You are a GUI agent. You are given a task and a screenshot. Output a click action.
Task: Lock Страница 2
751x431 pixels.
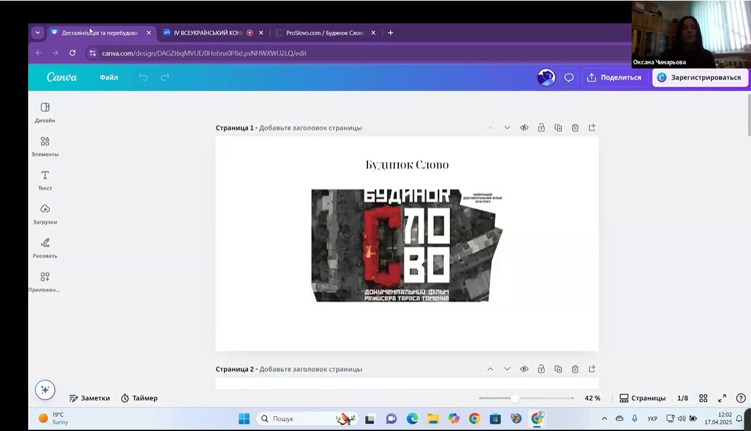point(541,369)
